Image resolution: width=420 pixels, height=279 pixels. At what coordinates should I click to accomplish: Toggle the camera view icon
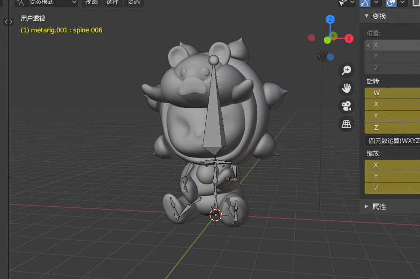point(346,106)
